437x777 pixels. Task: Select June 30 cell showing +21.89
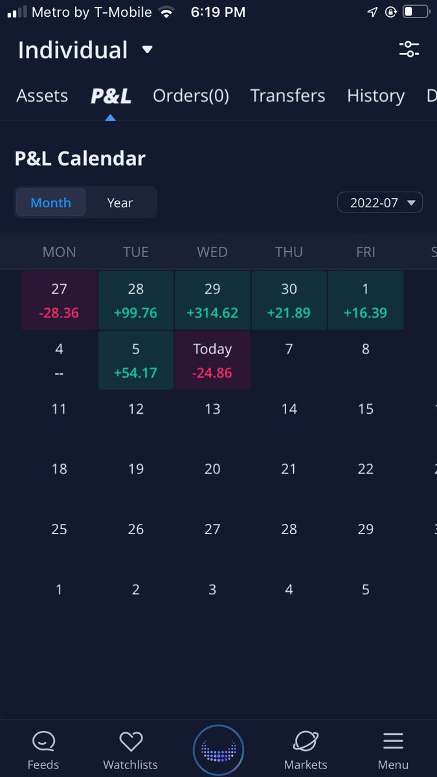[289, 300]
